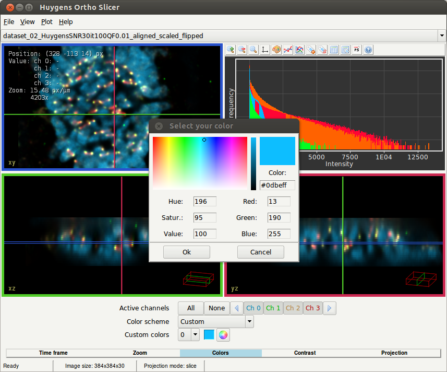Viewport: 447px width, 372px height.
Task: Open the Plot menu
Action: [46, 22]
